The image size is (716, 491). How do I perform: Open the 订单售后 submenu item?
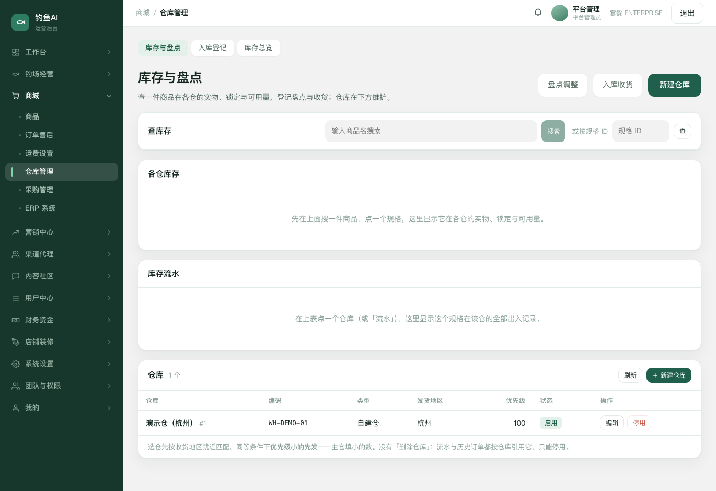62,135
